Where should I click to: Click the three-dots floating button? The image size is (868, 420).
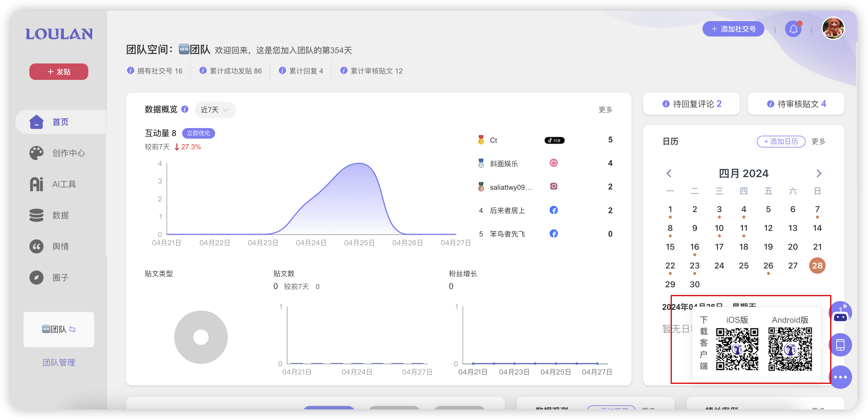(x=840, y=377)
